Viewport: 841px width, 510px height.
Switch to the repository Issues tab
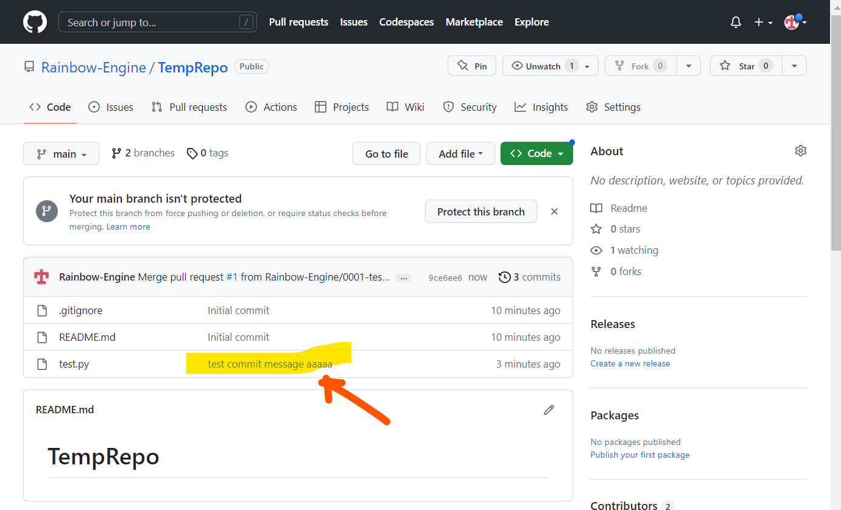point(111,107)
